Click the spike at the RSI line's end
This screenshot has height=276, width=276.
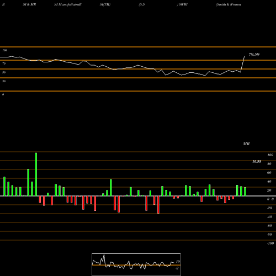243,64
